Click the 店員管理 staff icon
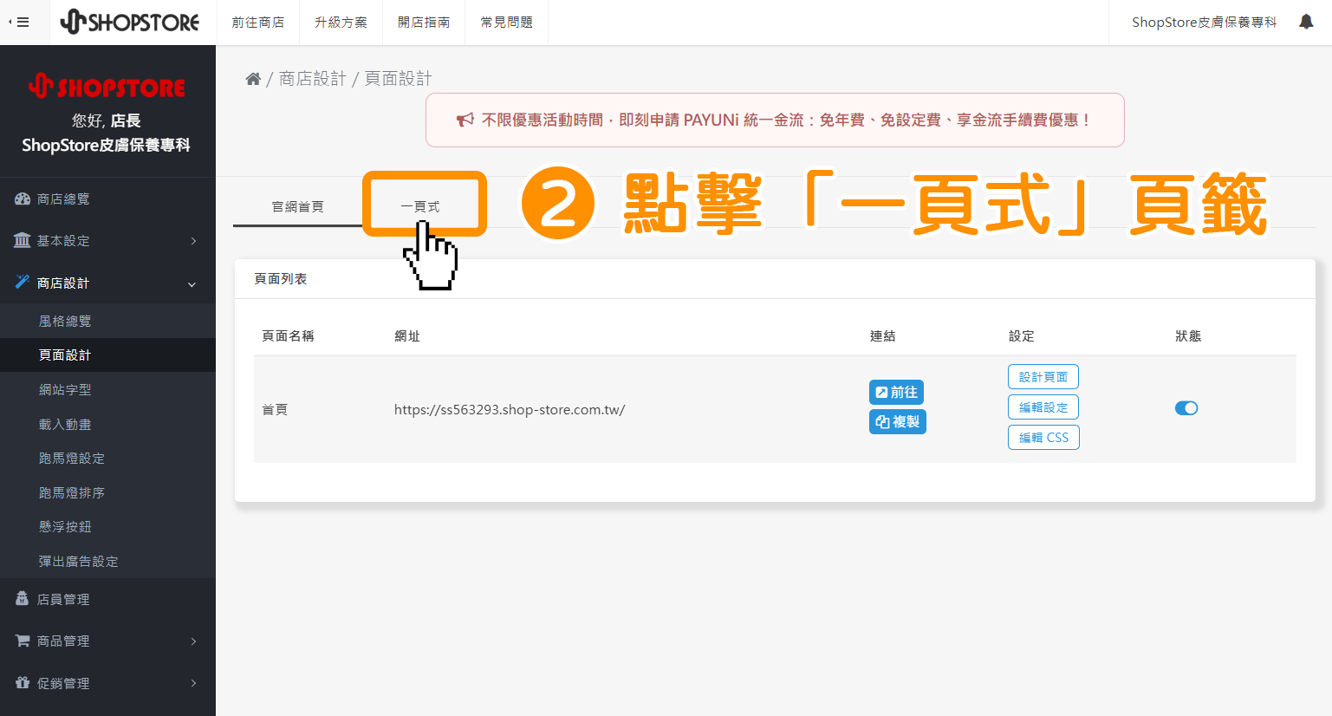Image resolution: width=1332 pixels, height=716 pixels. pyautogui.click(x=23, y=599)
